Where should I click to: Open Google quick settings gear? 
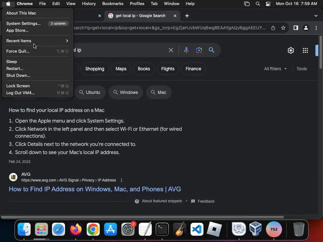pyautogui.click(x=291, y=50)
